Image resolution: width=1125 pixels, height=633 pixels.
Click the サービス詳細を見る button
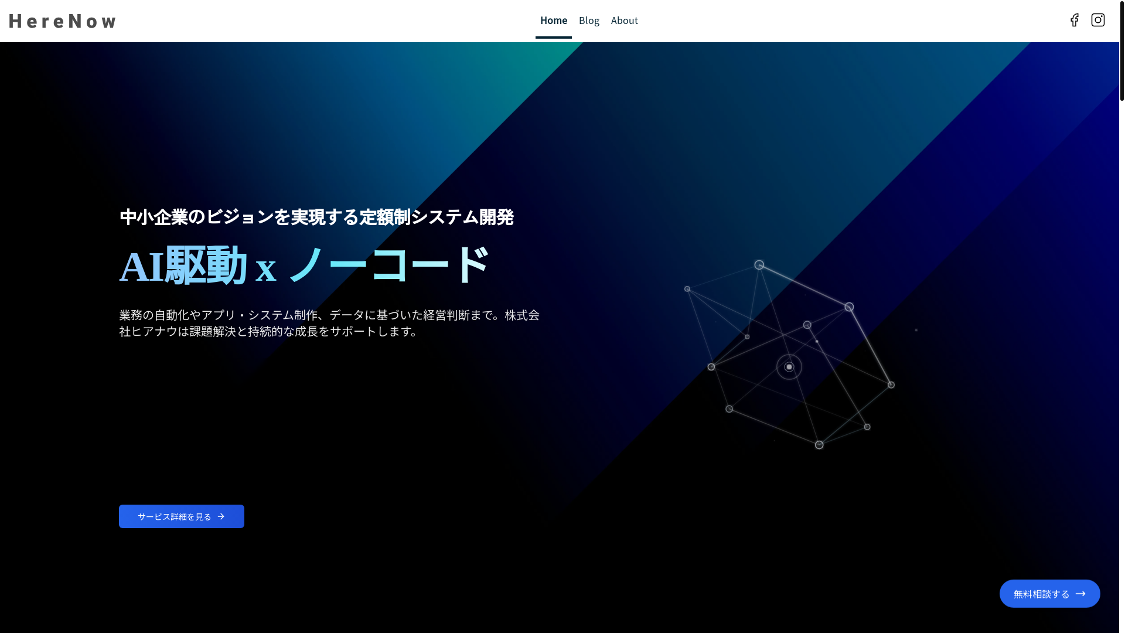(x=182, y=516)
